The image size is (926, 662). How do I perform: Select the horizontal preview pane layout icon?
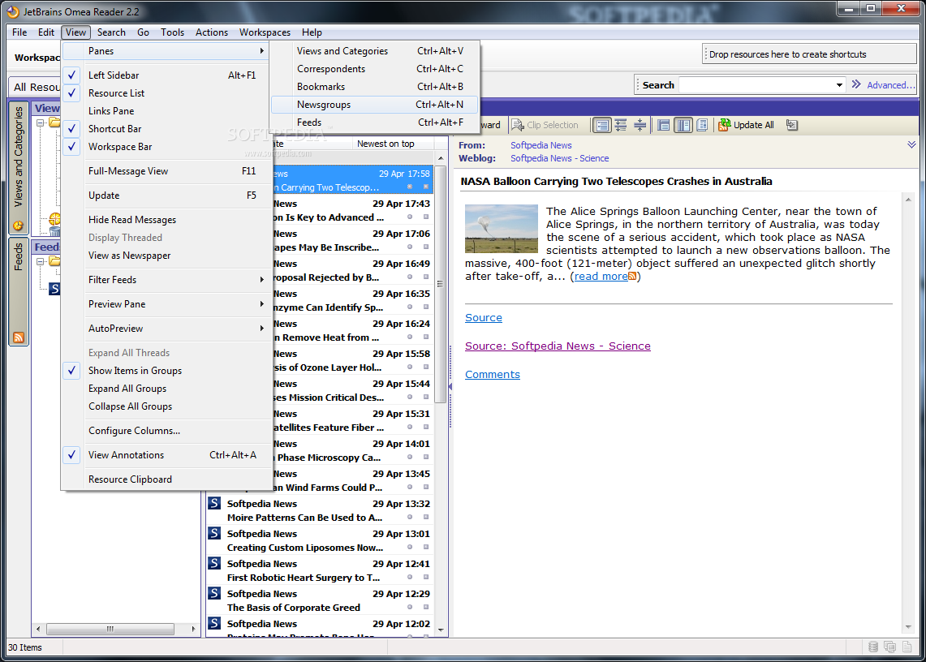point(664,125)
